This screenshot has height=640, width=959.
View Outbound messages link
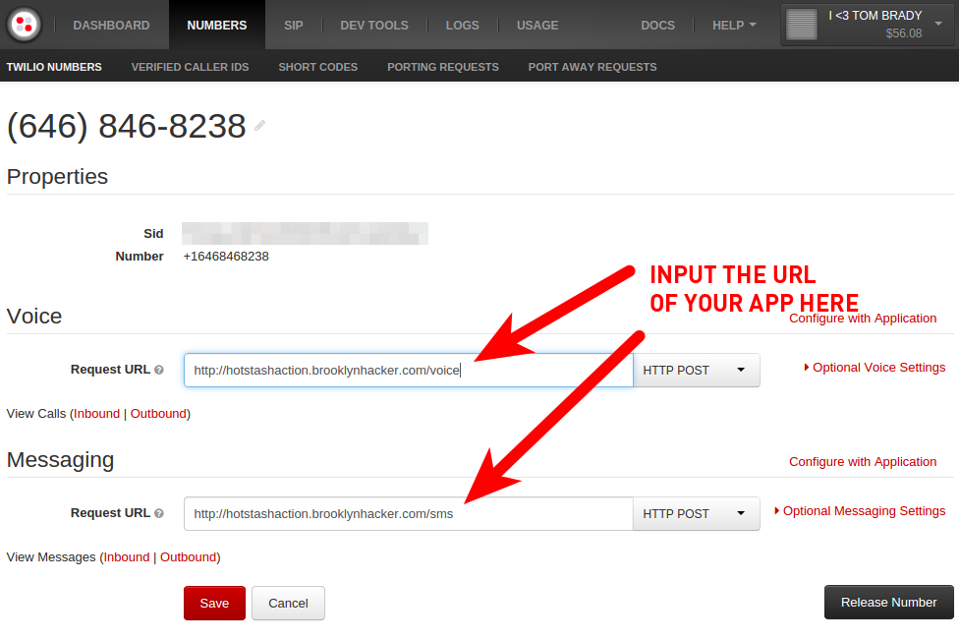coord(189,557)
